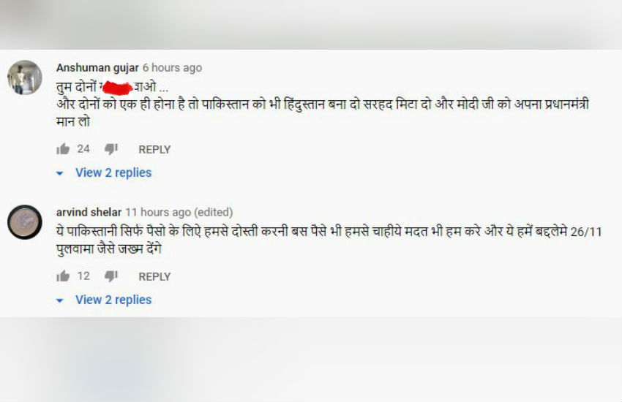
Task: Open the "11 hours ago (edited)" timestamp
Action: point(179,213)
